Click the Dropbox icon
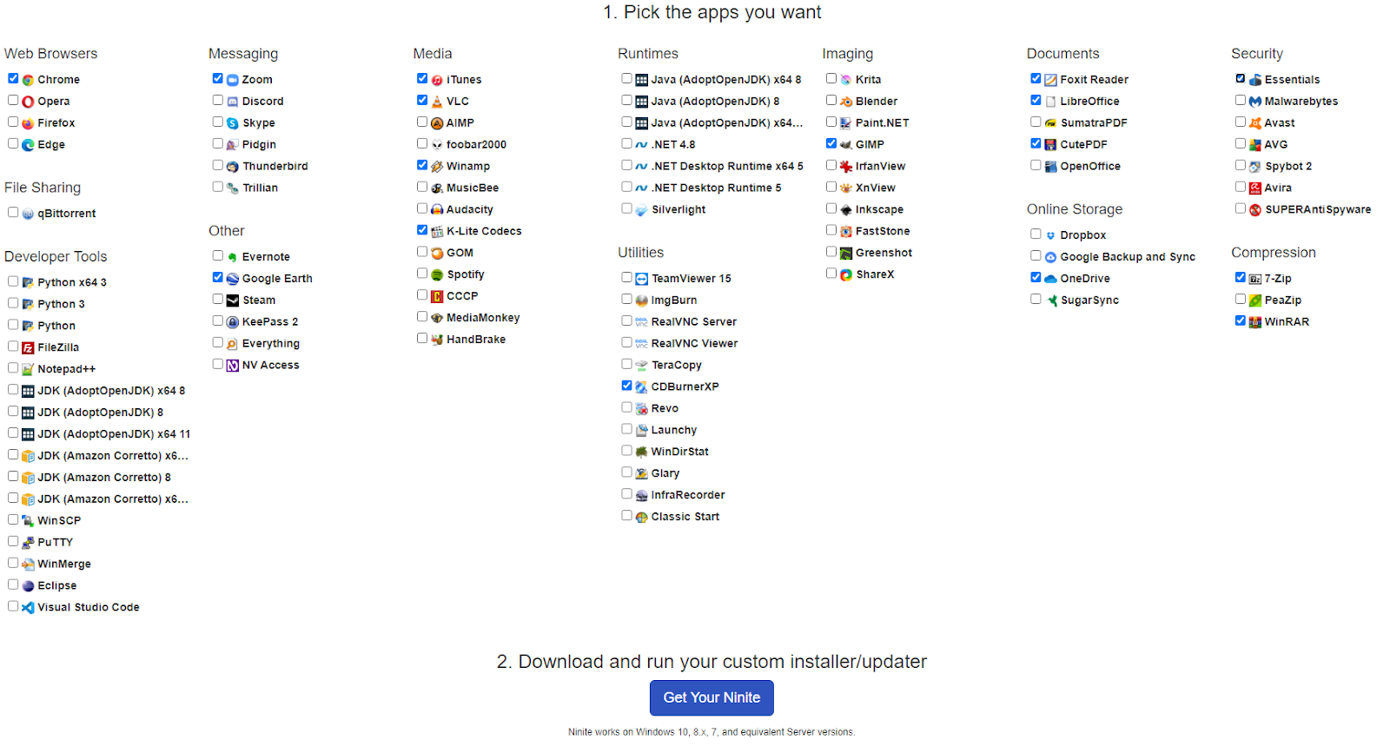Image resolution: width=1390 pixels, height=753 pixels. click(x=1050, y=235)
